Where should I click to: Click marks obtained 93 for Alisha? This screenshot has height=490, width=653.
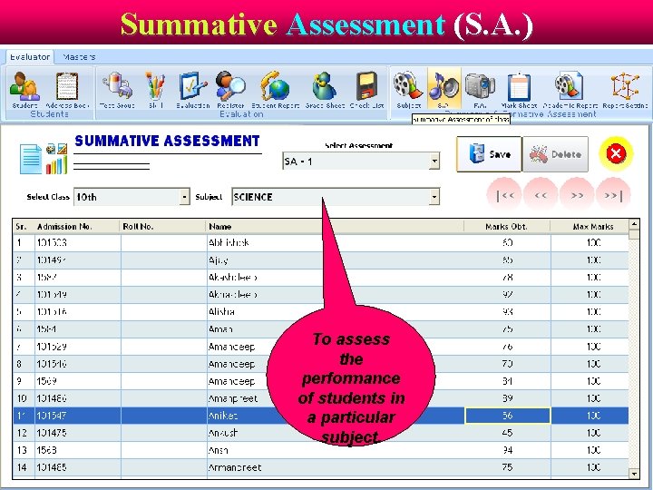click(x=507, y=311)
